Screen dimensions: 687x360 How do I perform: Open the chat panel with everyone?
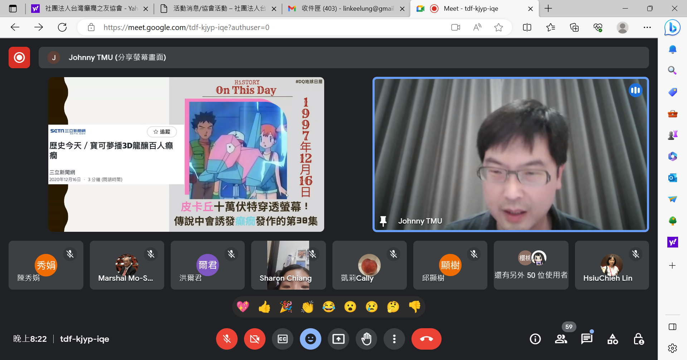pos(587,339)
